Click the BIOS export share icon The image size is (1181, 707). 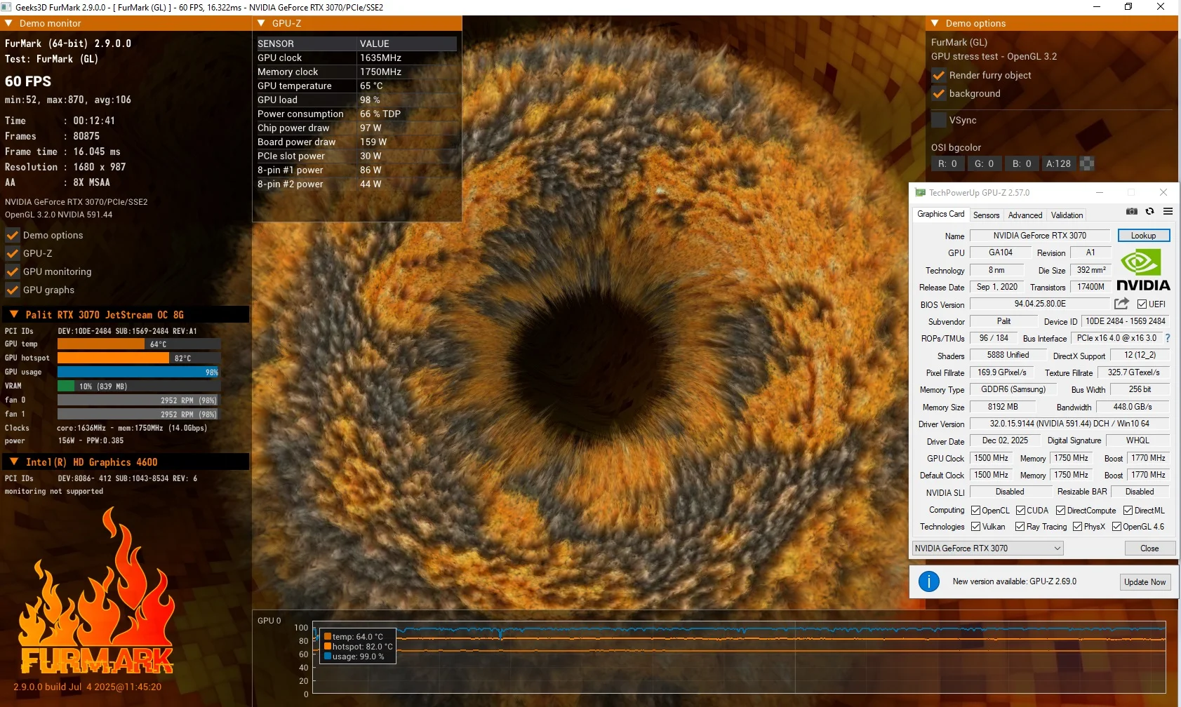pyautogui.click(x=1121, y=304)
